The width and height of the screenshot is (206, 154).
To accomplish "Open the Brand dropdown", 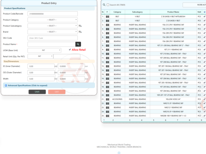I will coord(53,32).
